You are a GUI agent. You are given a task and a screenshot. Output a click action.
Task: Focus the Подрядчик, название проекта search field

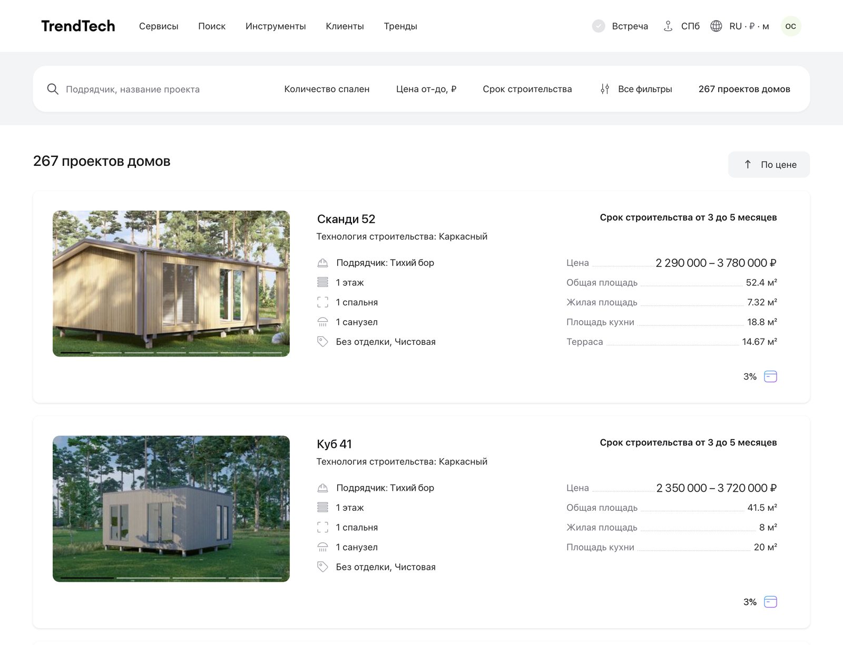pos(133,90)
